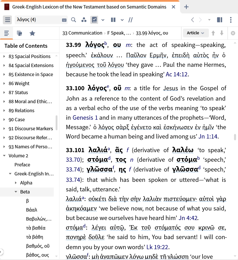Click the λόγος (4) reference box

point(38,20)
